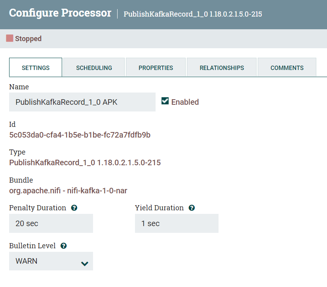View the RELATIONSHIPS tab
327x287 pixels.
(x=221, y=68)
